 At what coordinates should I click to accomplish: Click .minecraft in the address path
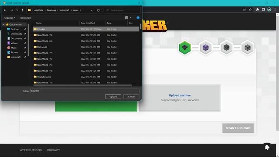(x=65, y=10)
